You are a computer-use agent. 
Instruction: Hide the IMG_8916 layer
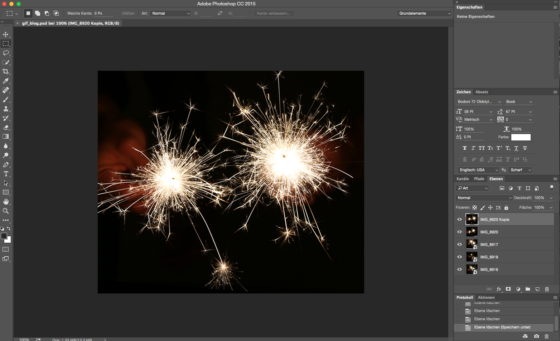coord(459,270)
